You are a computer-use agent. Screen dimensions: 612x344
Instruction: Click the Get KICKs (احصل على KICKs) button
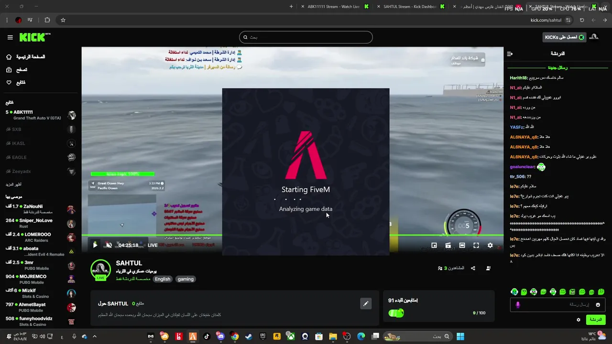(564, 37)
